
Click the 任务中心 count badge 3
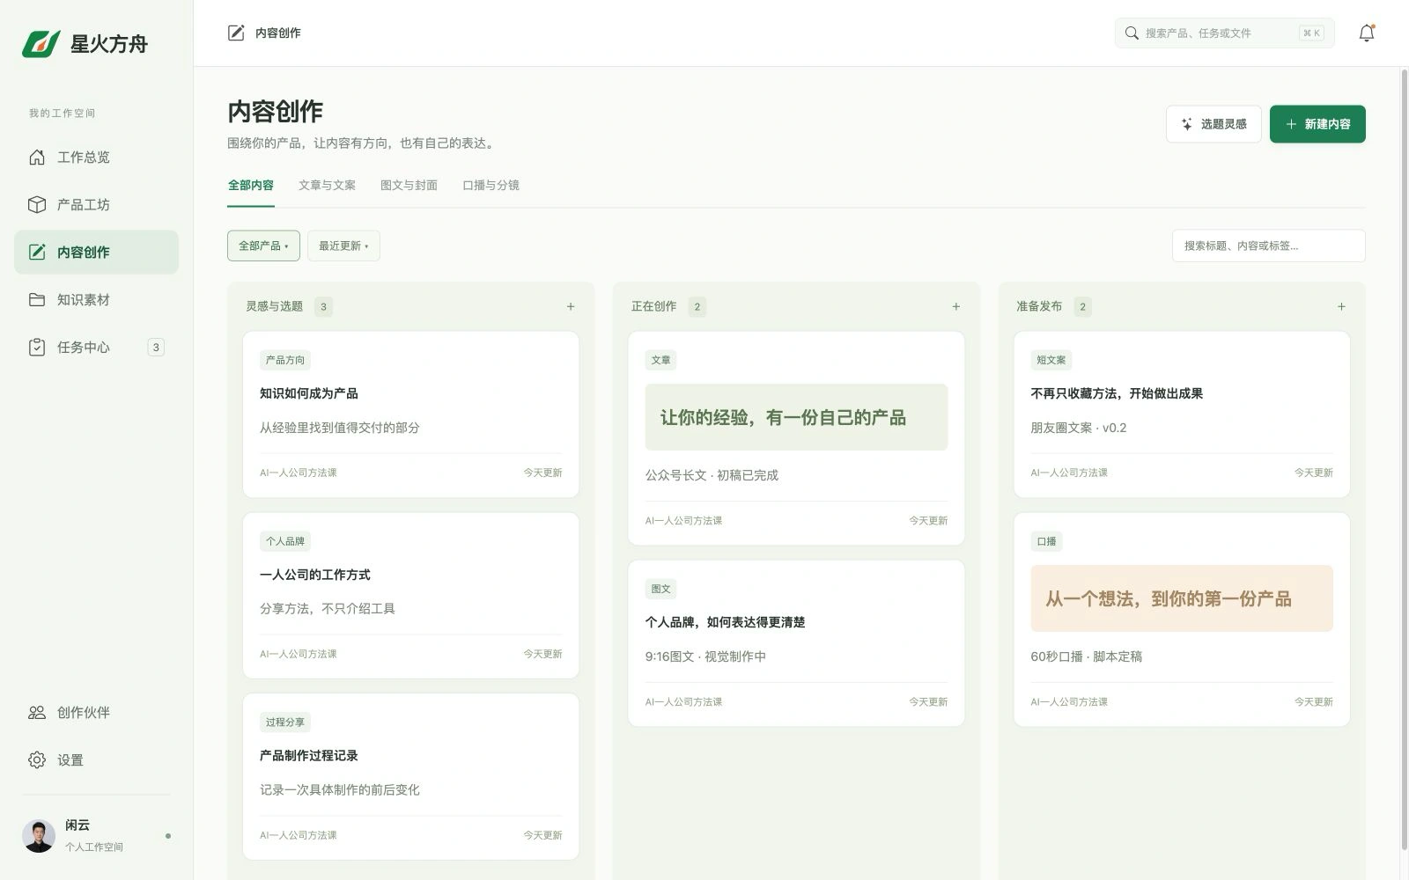(156, 348)
